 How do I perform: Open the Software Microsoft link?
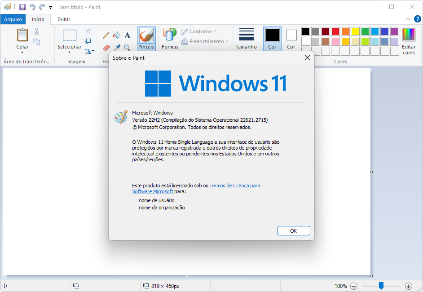153,191
